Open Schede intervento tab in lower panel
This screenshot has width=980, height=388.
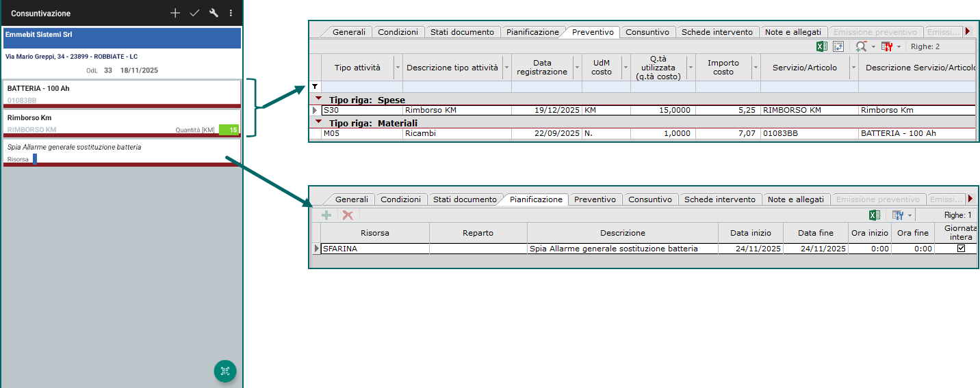pyautogui.click(x=720, y=199)
